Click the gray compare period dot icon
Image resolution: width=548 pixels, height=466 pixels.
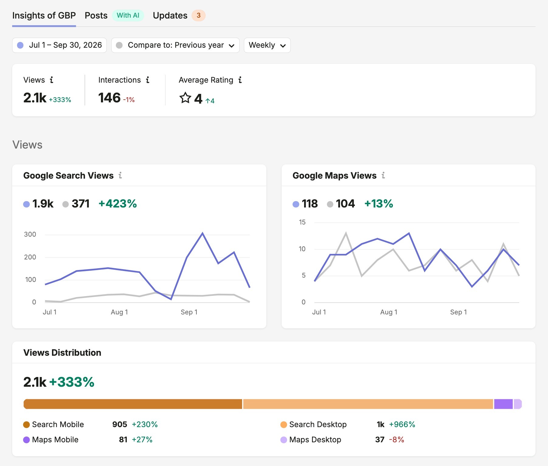pyautogui.click(x=120, y=45)
